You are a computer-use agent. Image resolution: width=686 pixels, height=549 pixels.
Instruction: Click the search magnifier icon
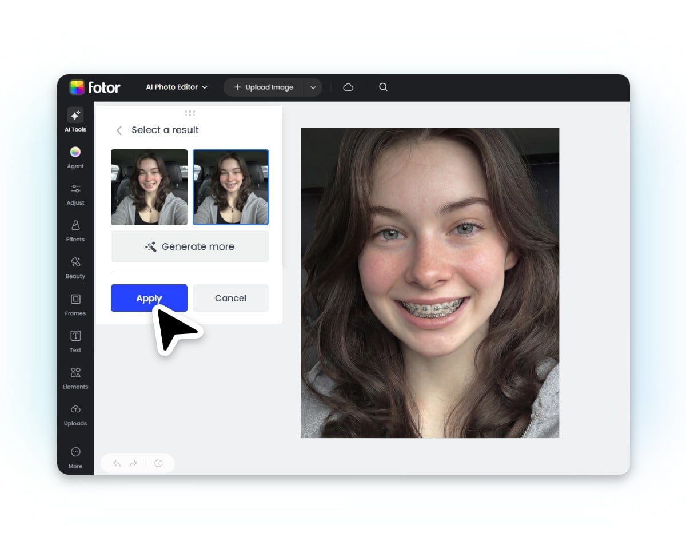click(383, 87)
